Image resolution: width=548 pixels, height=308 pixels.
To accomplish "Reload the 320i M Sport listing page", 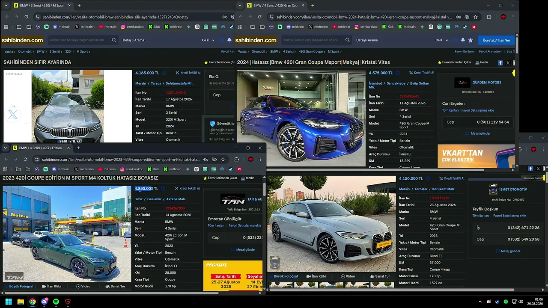I will [26, 17].
